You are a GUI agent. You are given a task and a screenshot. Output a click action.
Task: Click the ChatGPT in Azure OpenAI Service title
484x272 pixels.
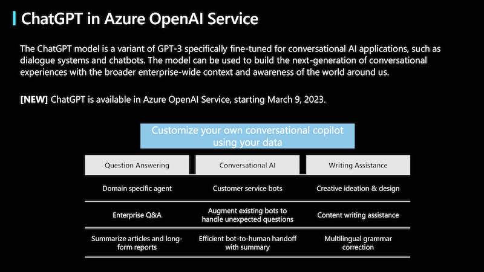click(x=140, y=19)
